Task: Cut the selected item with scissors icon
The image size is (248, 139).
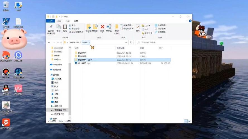Action: point(72,25)
